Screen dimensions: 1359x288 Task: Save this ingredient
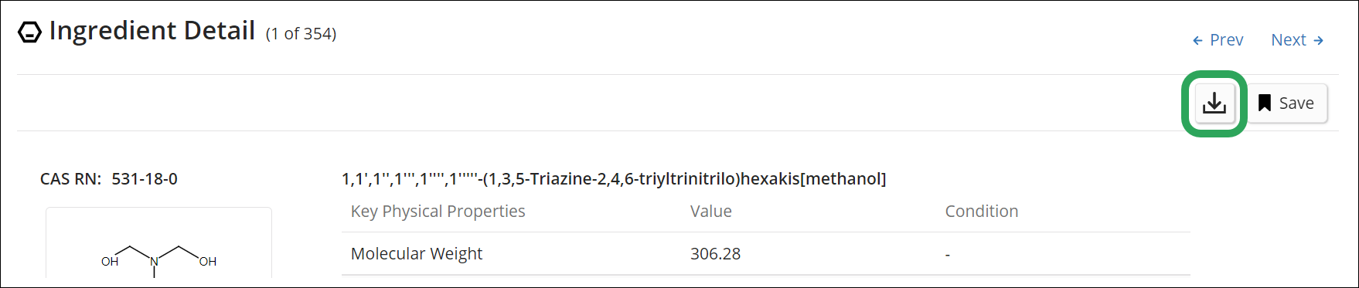1286,103
